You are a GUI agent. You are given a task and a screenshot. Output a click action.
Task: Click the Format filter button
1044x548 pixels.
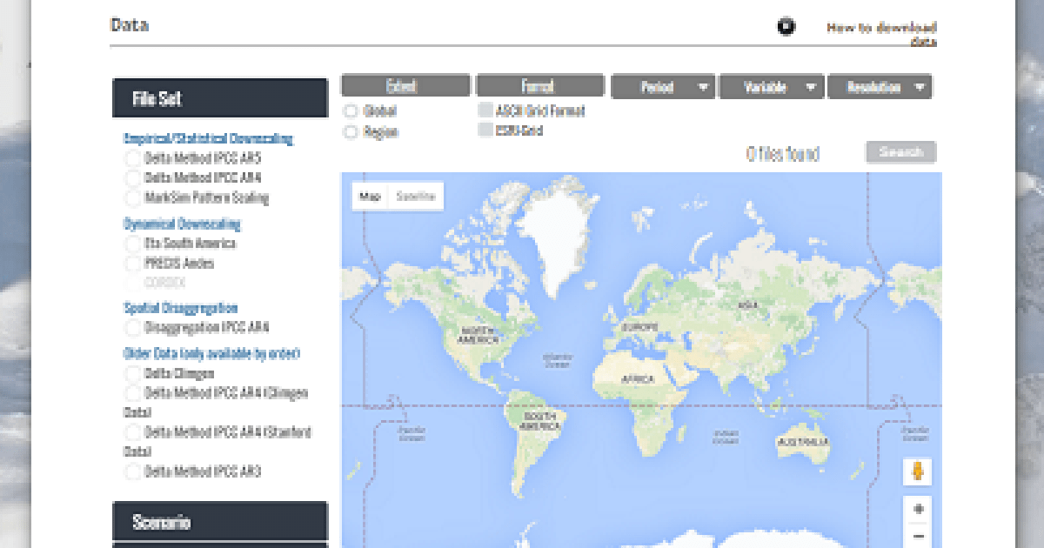click(539, 86)
